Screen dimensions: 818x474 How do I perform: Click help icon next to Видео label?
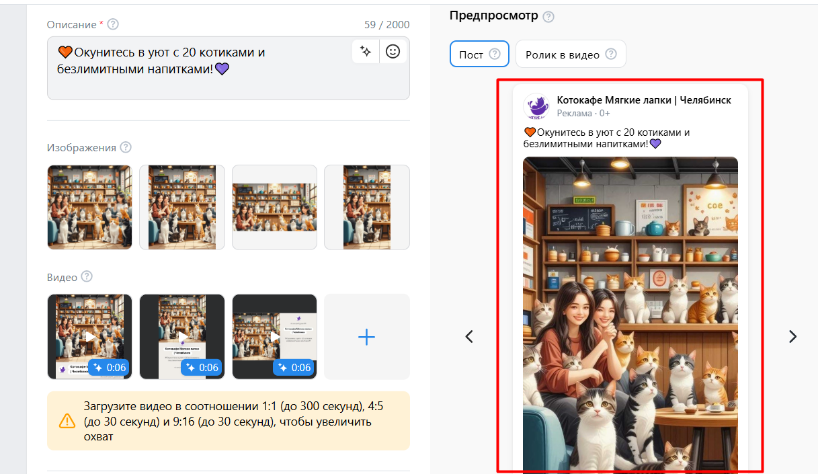pos(86,276)
